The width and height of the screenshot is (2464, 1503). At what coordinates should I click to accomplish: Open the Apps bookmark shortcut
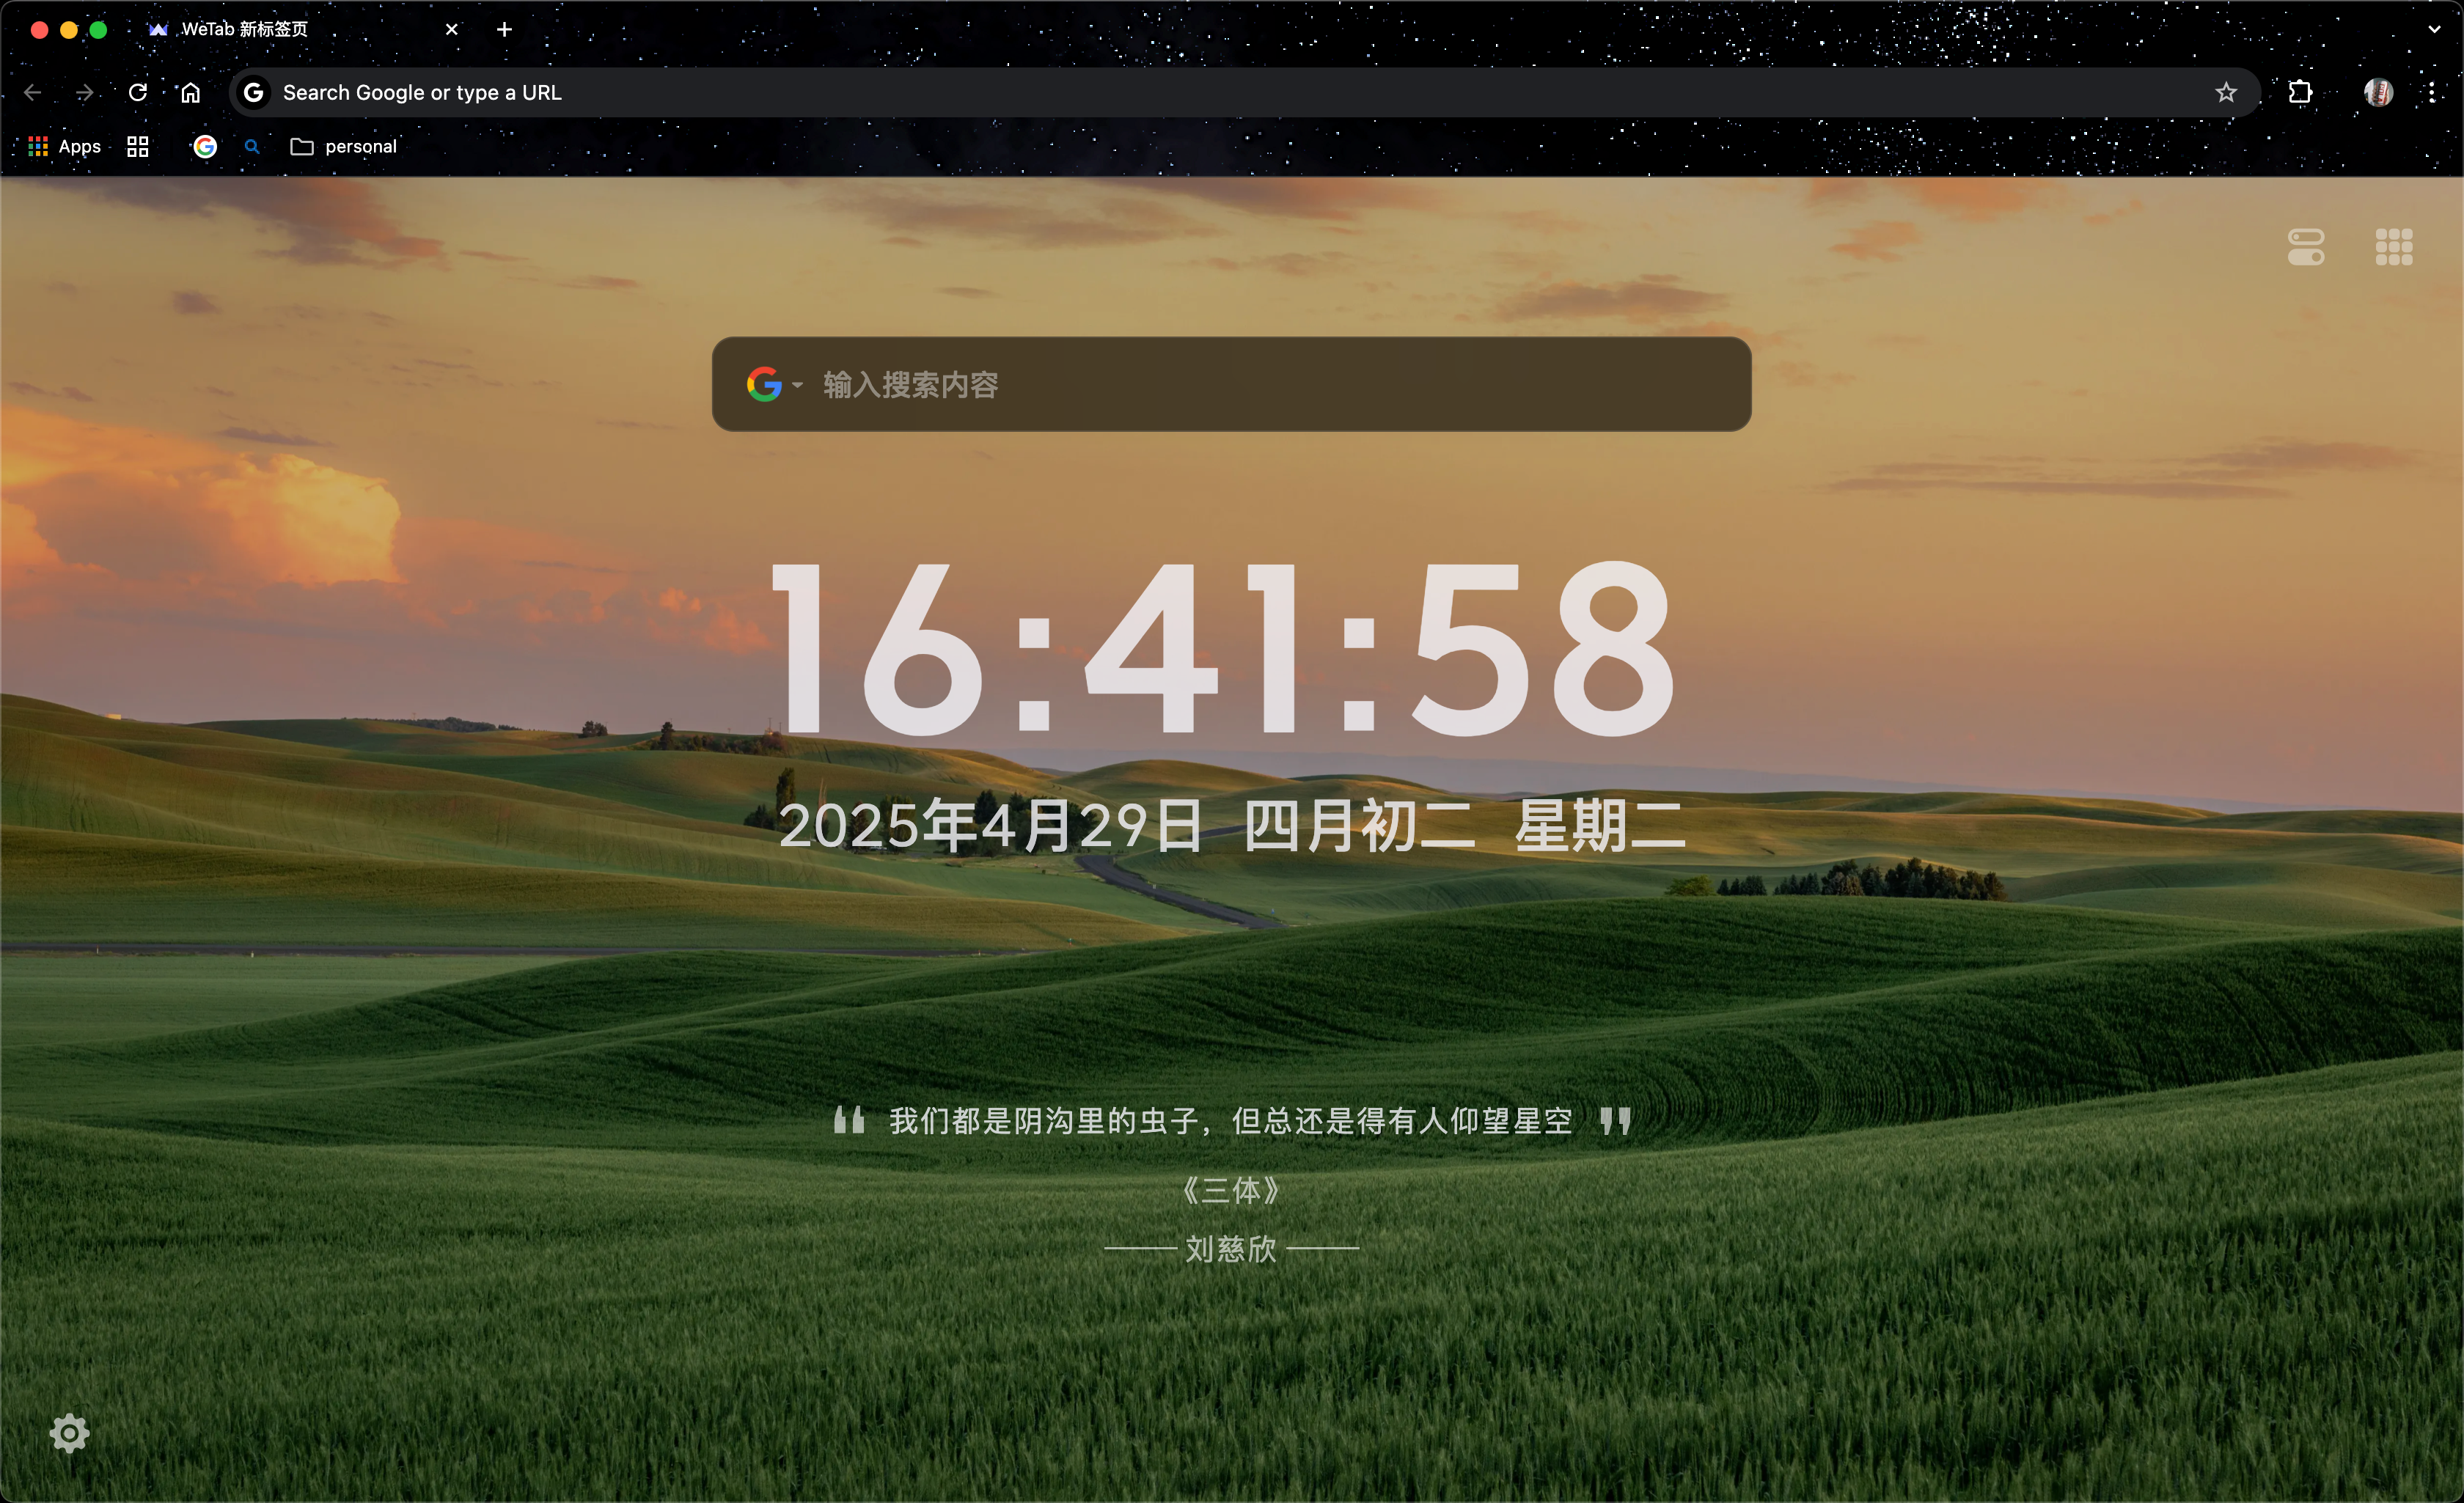pyautogui.click(x=65, y=147)
